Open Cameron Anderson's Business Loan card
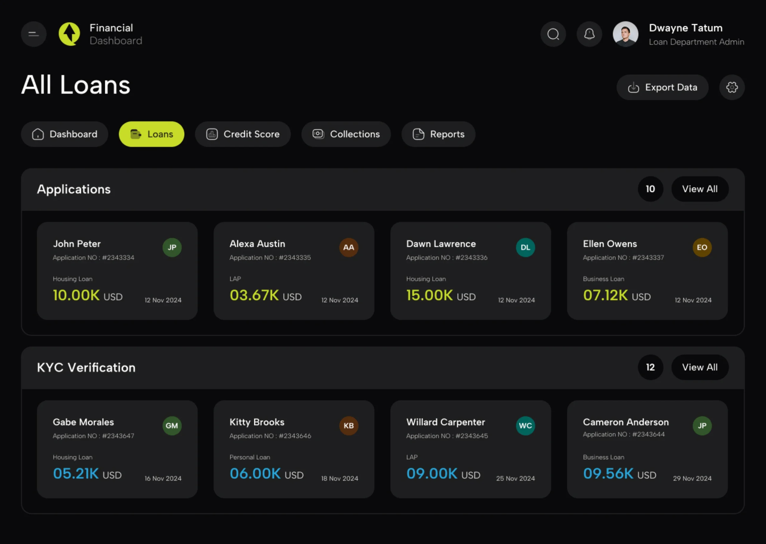This screenshot has height=544, width=766. 647,449
